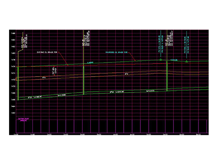Select the EXISTING CL GRADE FOR label

47,52
